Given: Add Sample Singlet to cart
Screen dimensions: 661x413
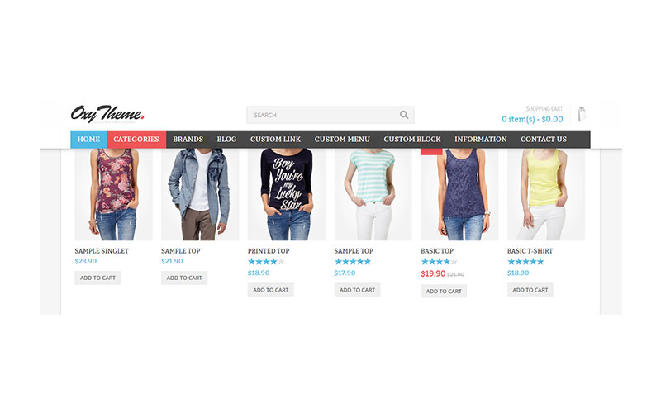Looking at the screenshot, I should (97, 278).
